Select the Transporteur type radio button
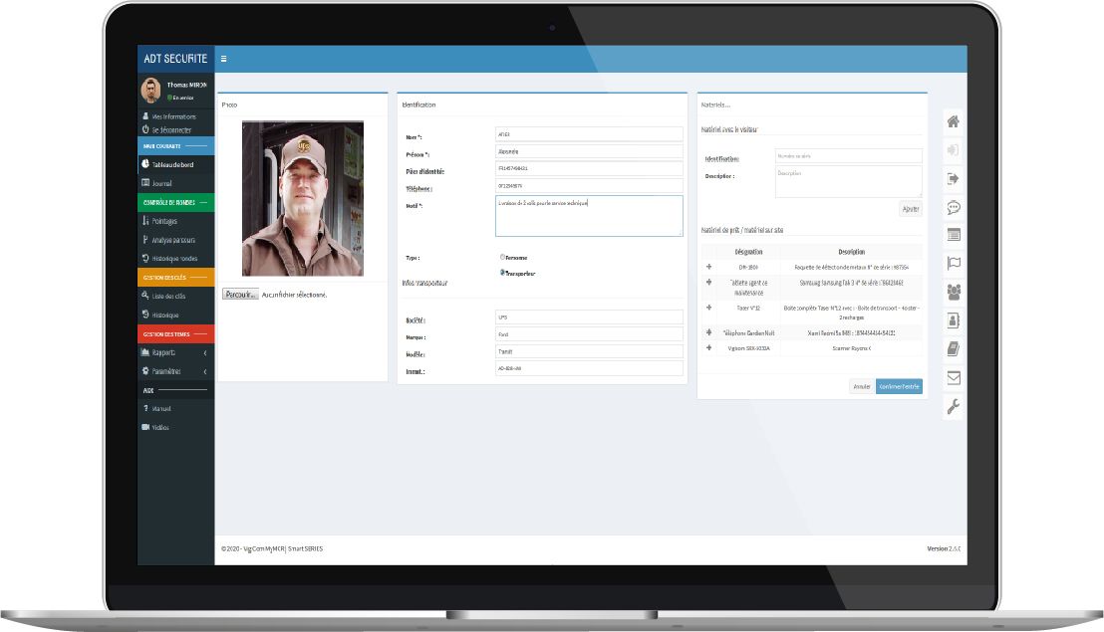The image size is (1104, 632). point(502,272)
